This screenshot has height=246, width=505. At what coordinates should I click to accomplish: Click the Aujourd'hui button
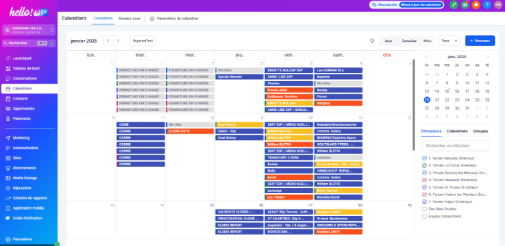143,41
